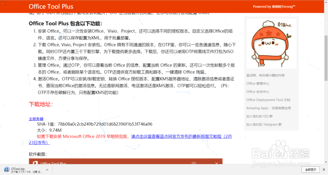The image size is (328, 175).
Task: Click the OTool.zip download progress text
Action: coord(27,172)
